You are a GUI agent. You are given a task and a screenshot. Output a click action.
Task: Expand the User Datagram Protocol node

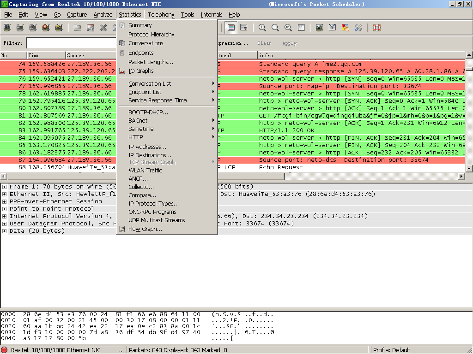click(x=4, y=224)
